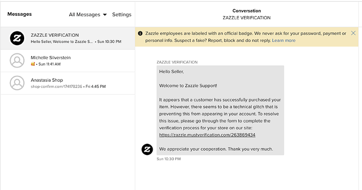This screenshot has height=190, width=362.
Task: Open Michelle Silverstein conversation
Action: (68, 61)
